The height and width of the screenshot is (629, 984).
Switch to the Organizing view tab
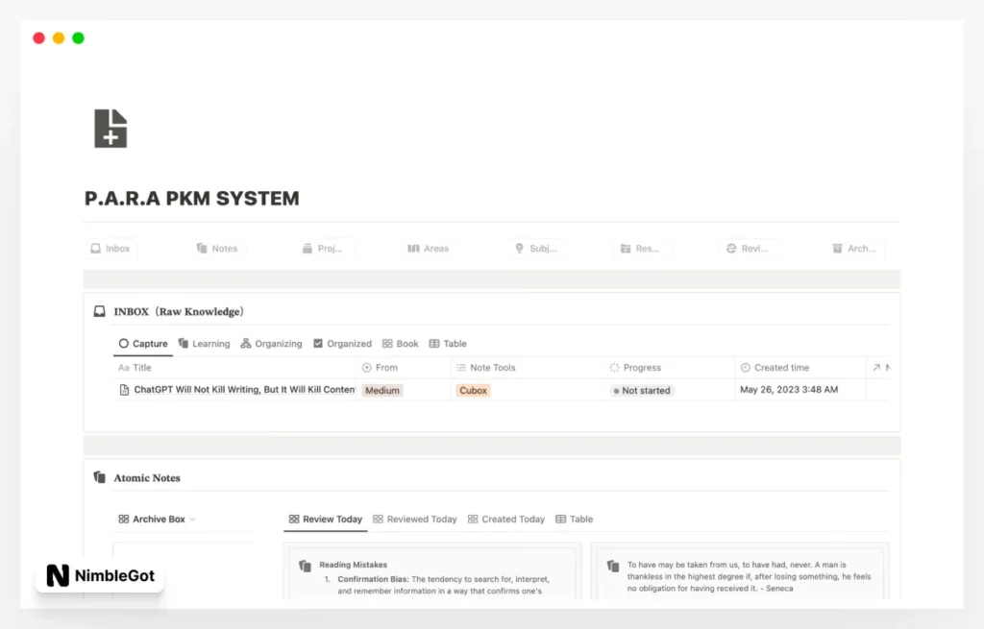[x=271, y=344]
